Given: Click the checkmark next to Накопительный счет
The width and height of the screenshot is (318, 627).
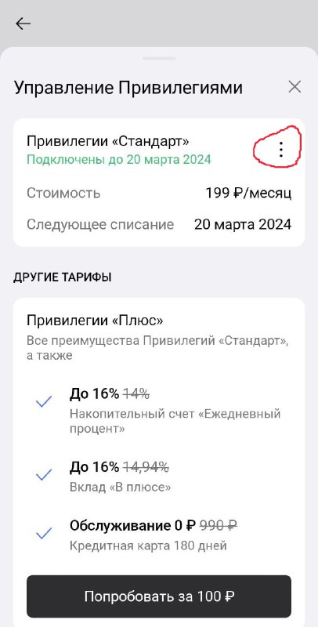Looking at the screenshot, I should click(x=44, y=401).
